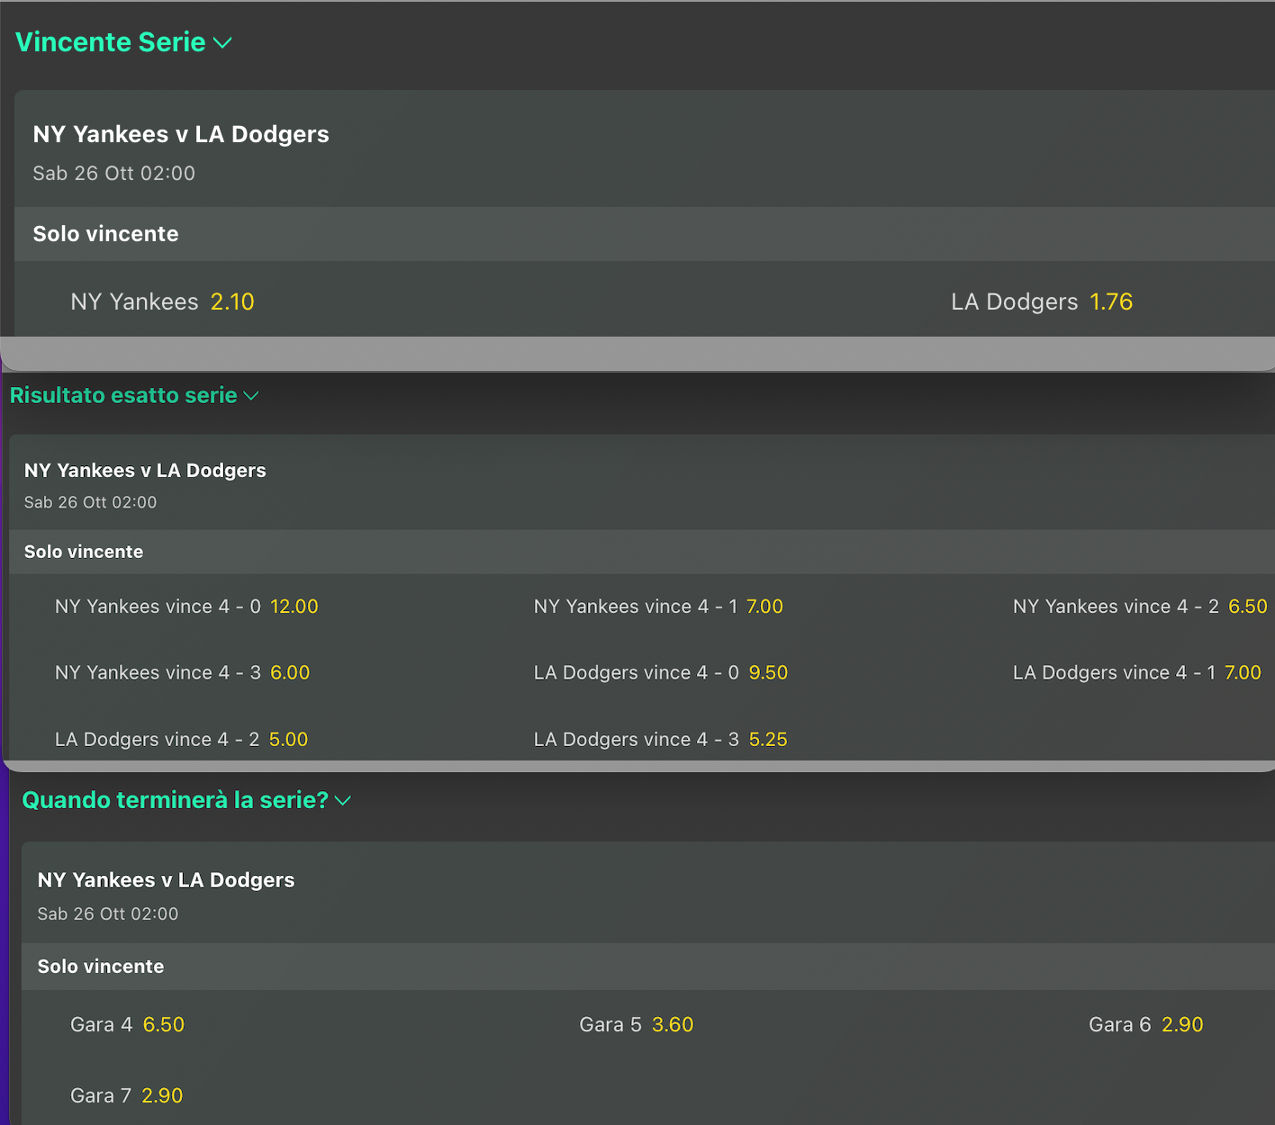
Task: Select NY Yankees vince 4 - 1 odds
Action: pos(764,607)
